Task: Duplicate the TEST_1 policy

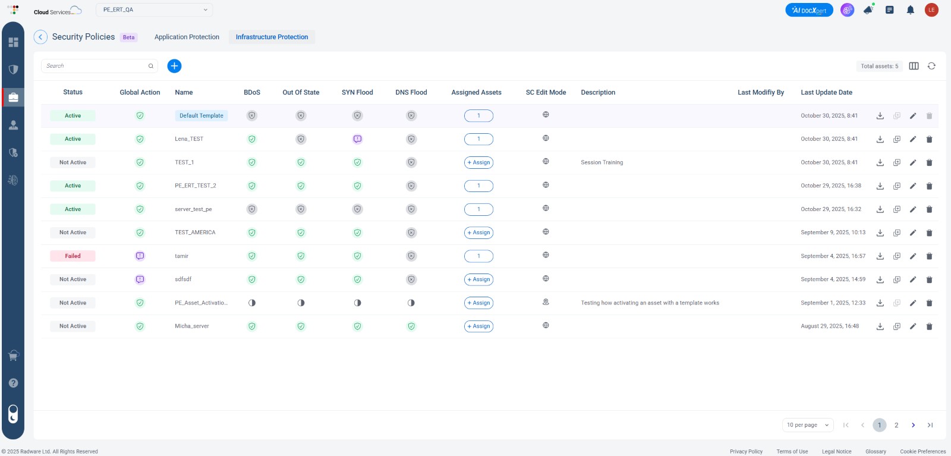Action: [x=897, y=162]
